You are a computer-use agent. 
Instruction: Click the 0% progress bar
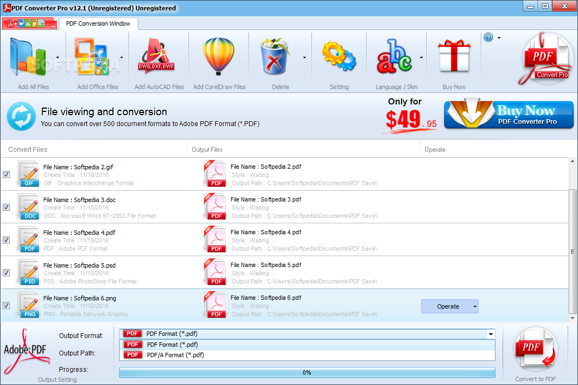pos(307,372)
